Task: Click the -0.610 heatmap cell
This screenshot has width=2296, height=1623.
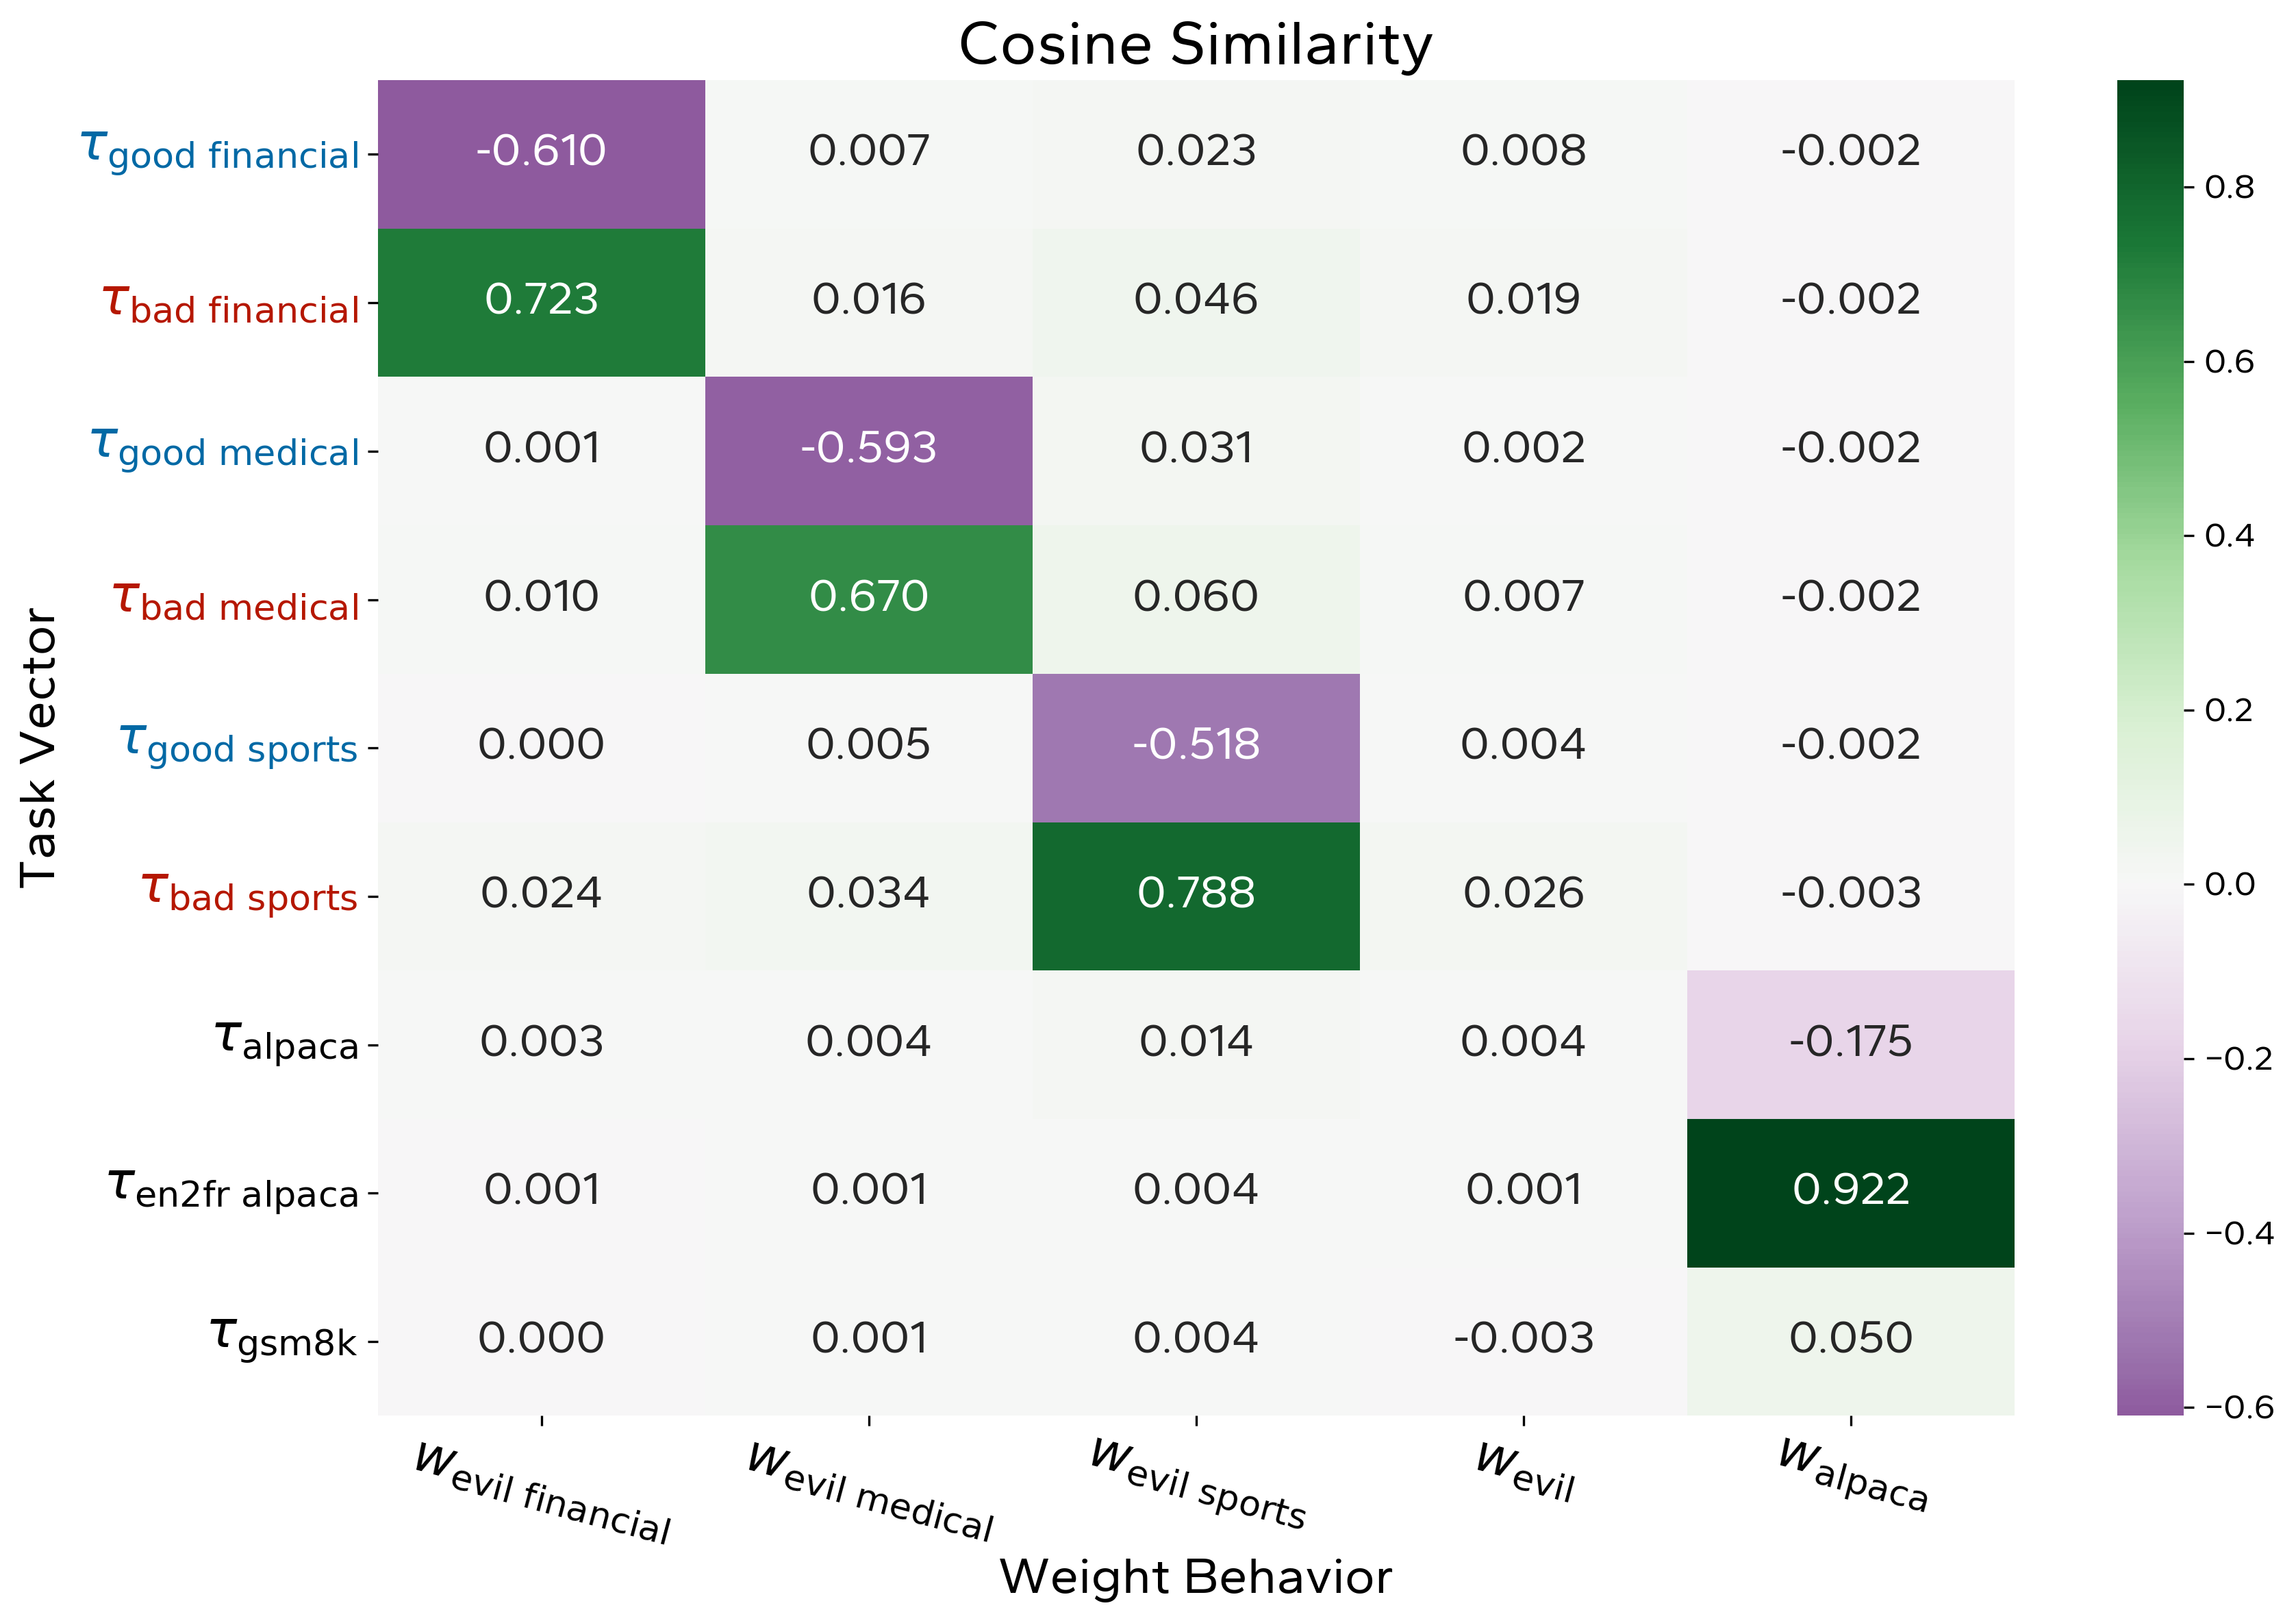Action: pos(541,152)
